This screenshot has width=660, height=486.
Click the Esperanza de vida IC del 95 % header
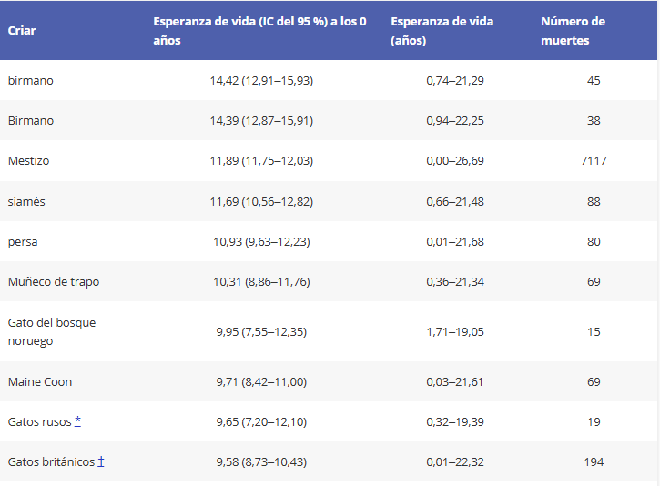(259, 31)
